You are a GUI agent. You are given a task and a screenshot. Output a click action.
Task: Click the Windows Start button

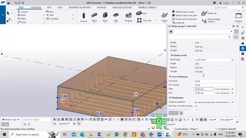(4, 135)
